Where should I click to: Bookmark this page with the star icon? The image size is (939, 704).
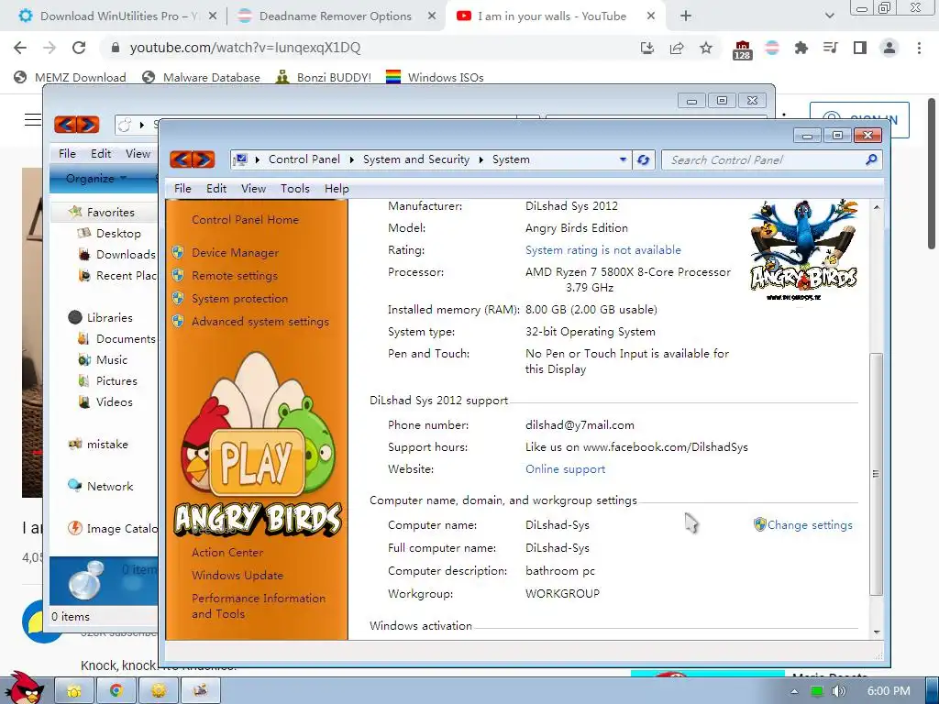tap(706, 48)
